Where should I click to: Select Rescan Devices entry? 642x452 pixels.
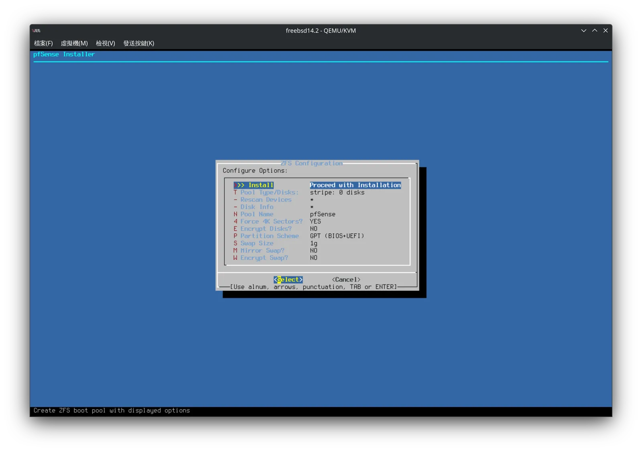[x=317, y=200]
